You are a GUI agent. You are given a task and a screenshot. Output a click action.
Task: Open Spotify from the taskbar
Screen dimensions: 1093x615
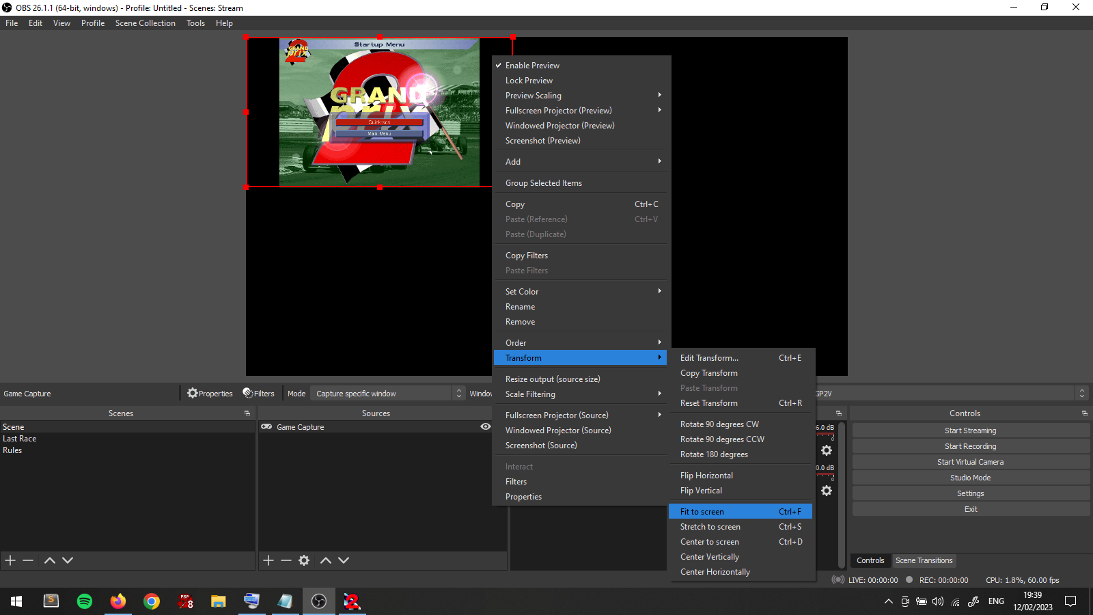point(85,601)
